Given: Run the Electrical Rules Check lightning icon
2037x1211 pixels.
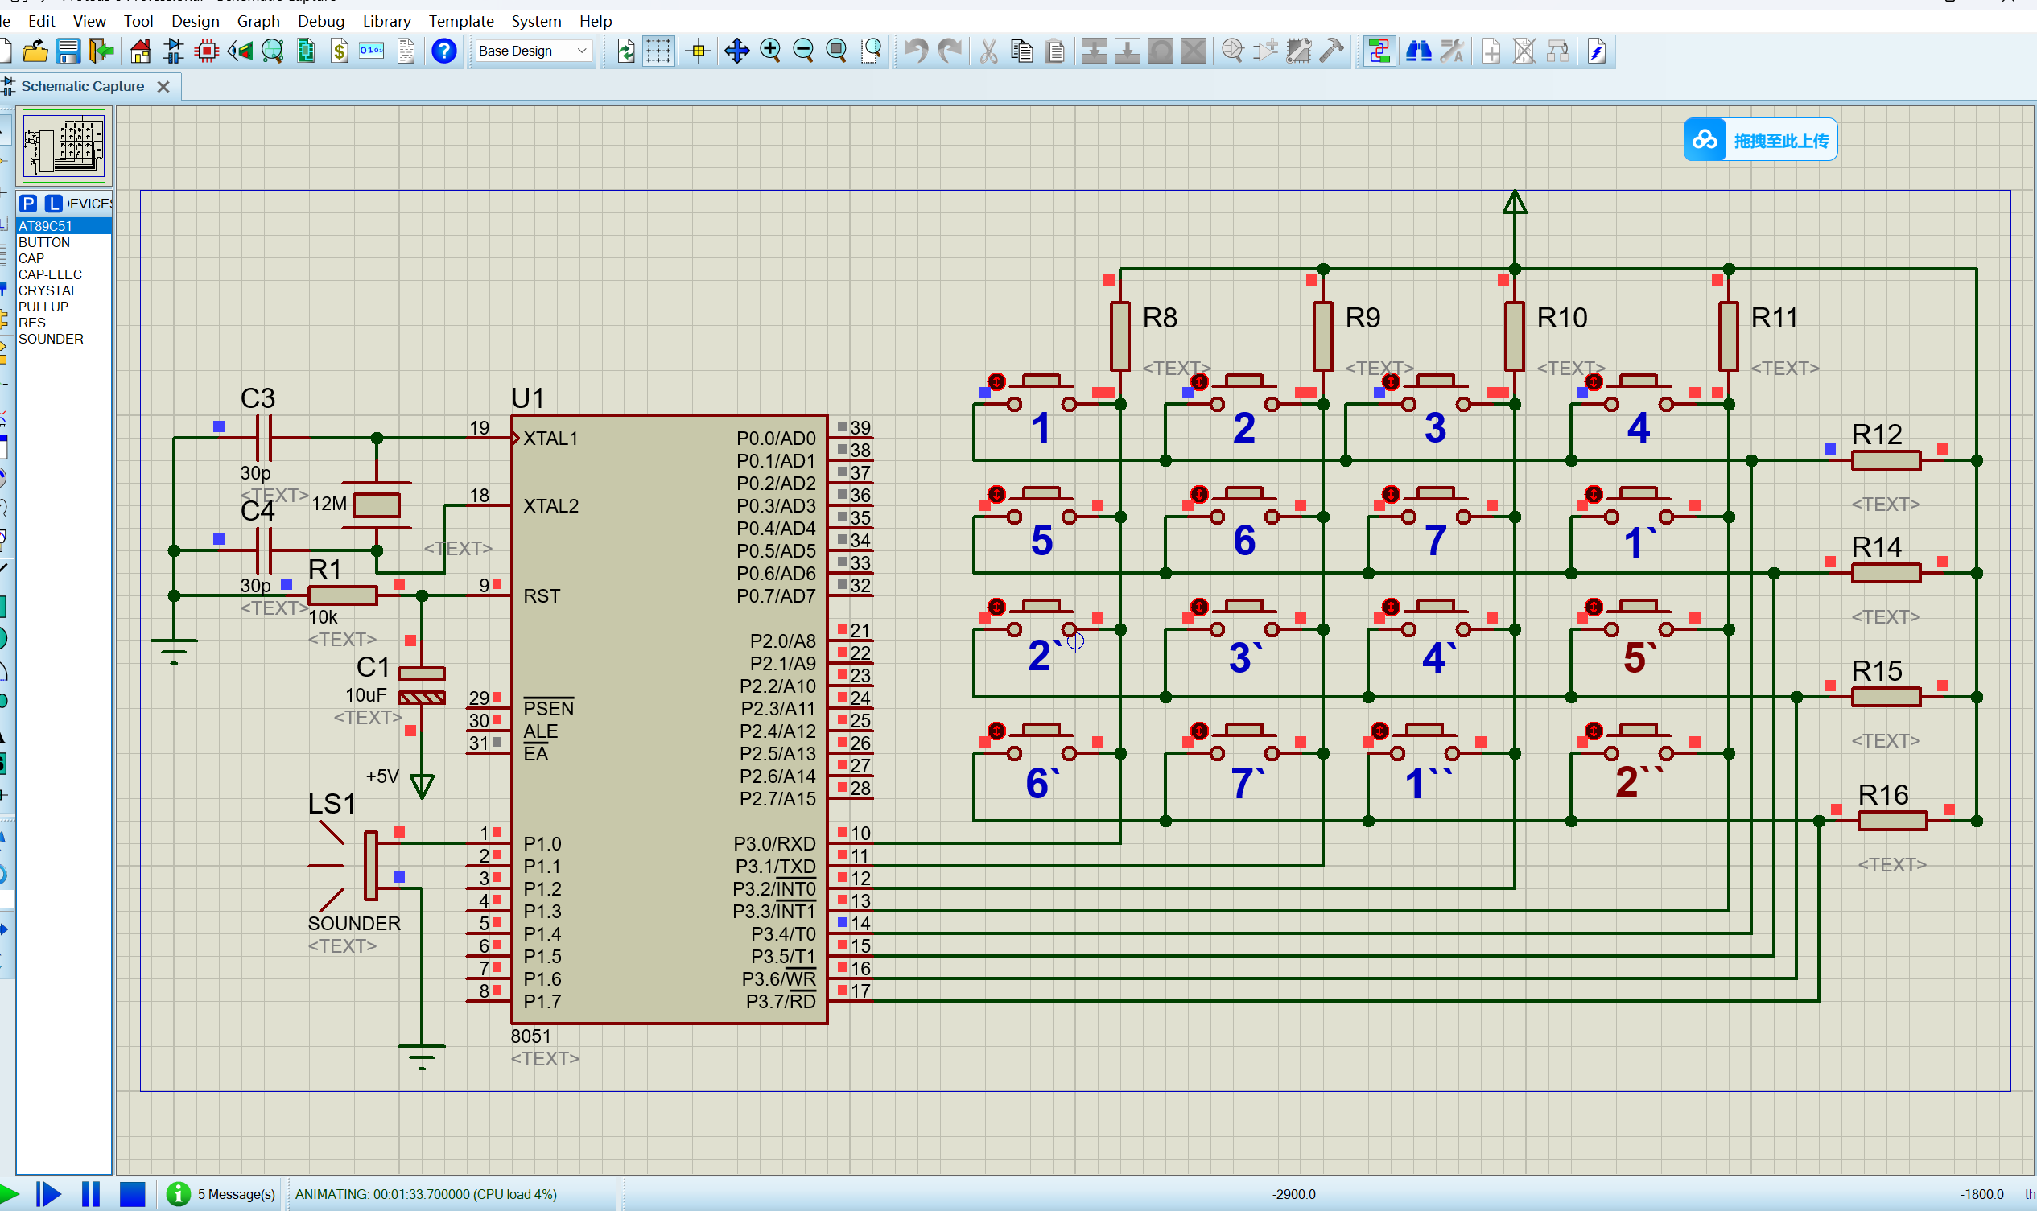Looking at the screenshot, I should (x=1597, y=51).
